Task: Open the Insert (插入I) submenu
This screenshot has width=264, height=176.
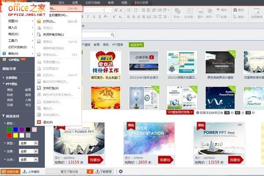Action: click(x=18, y=27)
